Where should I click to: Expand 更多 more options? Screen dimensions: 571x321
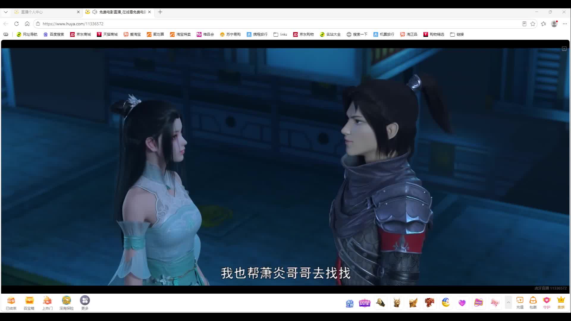[85, 303]
